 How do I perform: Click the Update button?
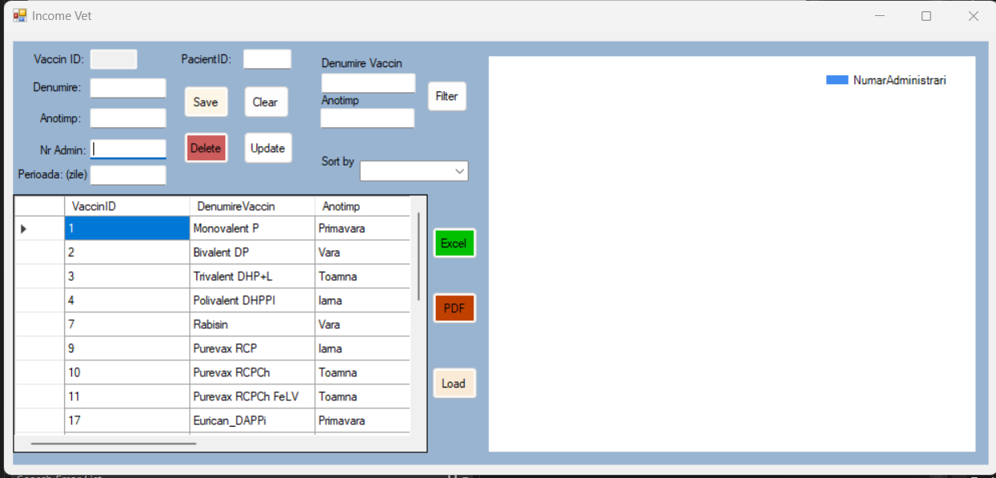(268, 147)
